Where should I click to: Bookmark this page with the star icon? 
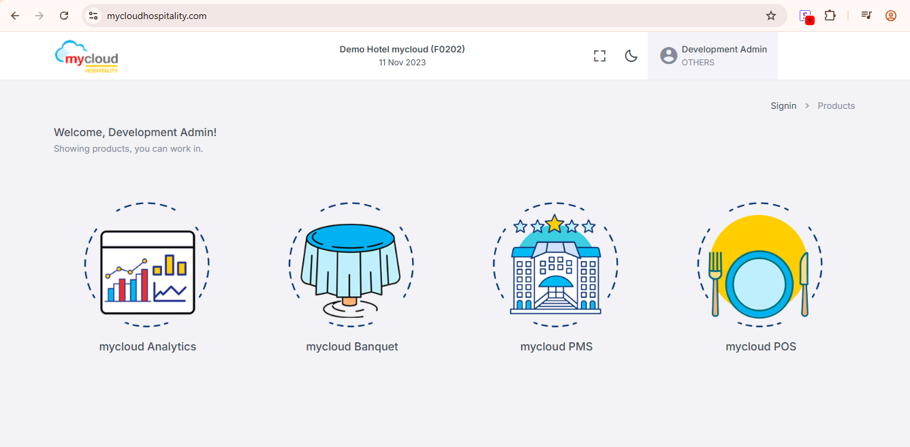pos(771,16)
